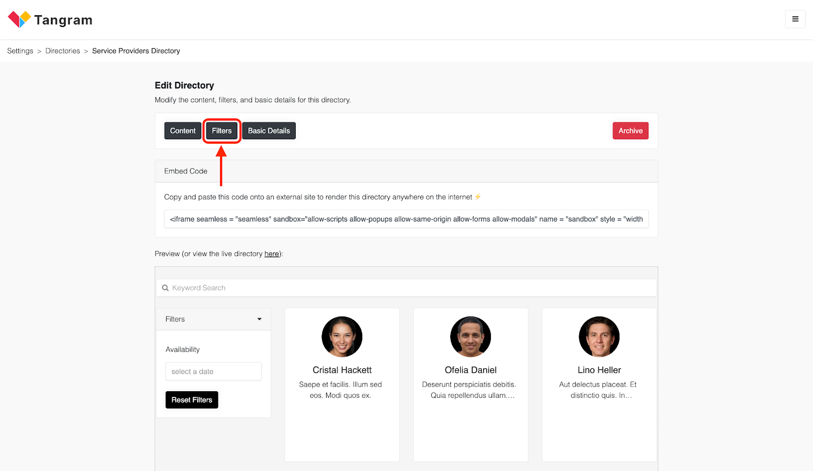Click 'Saepe et facilis' description text
The height and width of the screenshot is (471, 813).
(x=340, y=390)
